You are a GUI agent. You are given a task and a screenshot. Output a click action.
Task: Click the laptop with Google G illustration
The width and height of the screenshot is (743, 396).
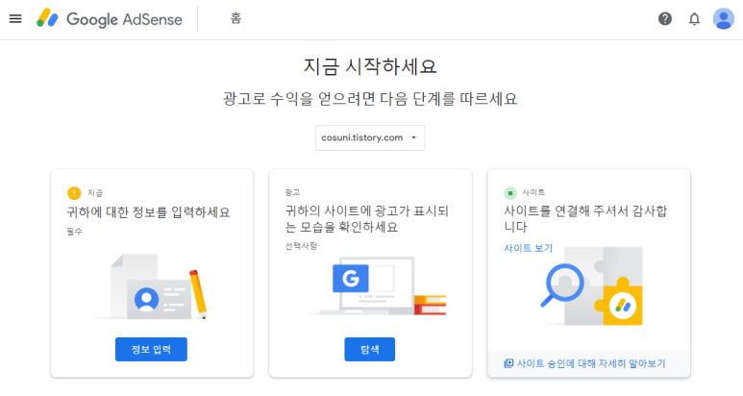377,286
